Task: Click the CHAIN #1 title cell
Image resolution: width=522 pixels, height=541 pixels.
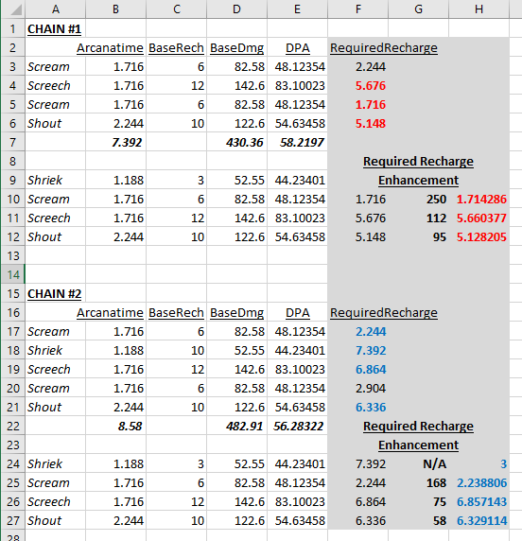Action: [x=56, y=29]
